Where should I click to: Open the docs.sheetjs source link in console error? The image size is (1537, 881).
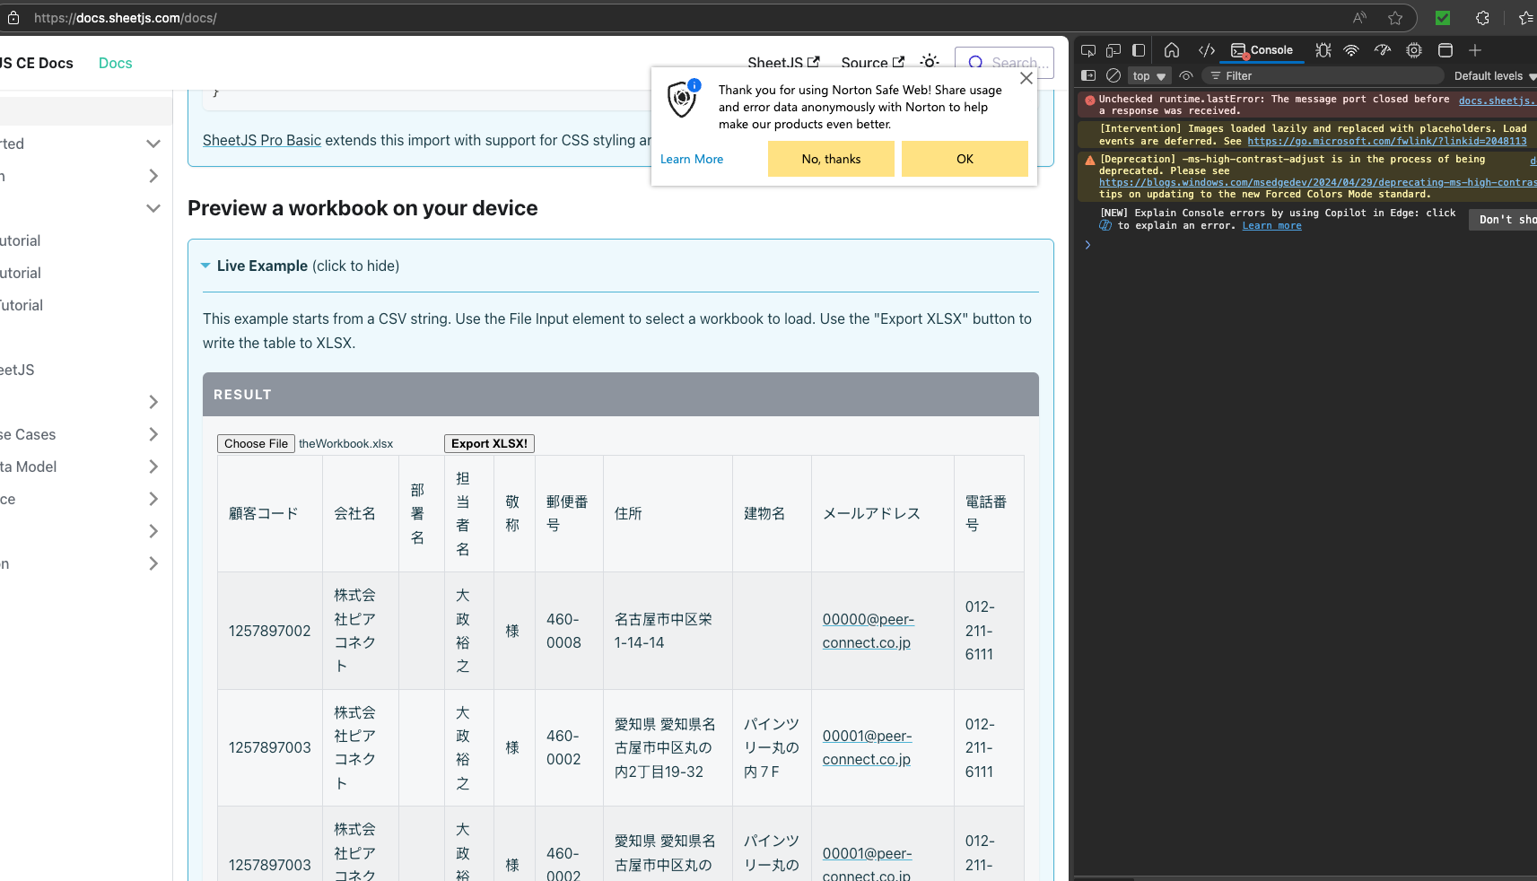(1497, 100)
